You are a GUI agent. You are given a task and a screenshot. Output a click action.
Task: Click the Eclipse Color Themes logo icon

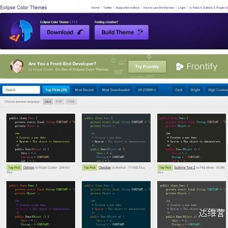21,31
